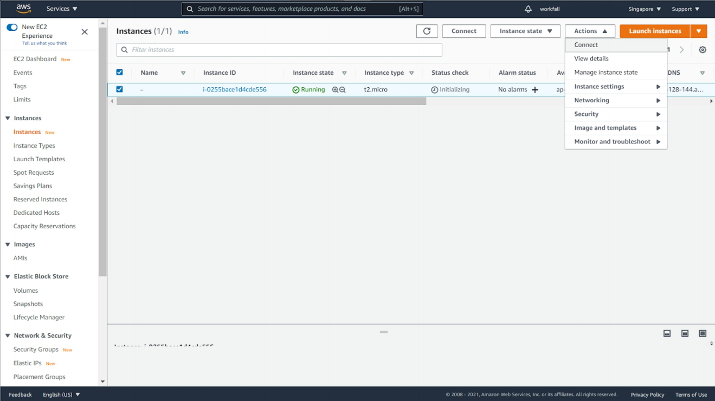Image resolution: width=715 pixels, height=401 pixels.
Task: Open the Services dropdown
Action: point(62,9)
